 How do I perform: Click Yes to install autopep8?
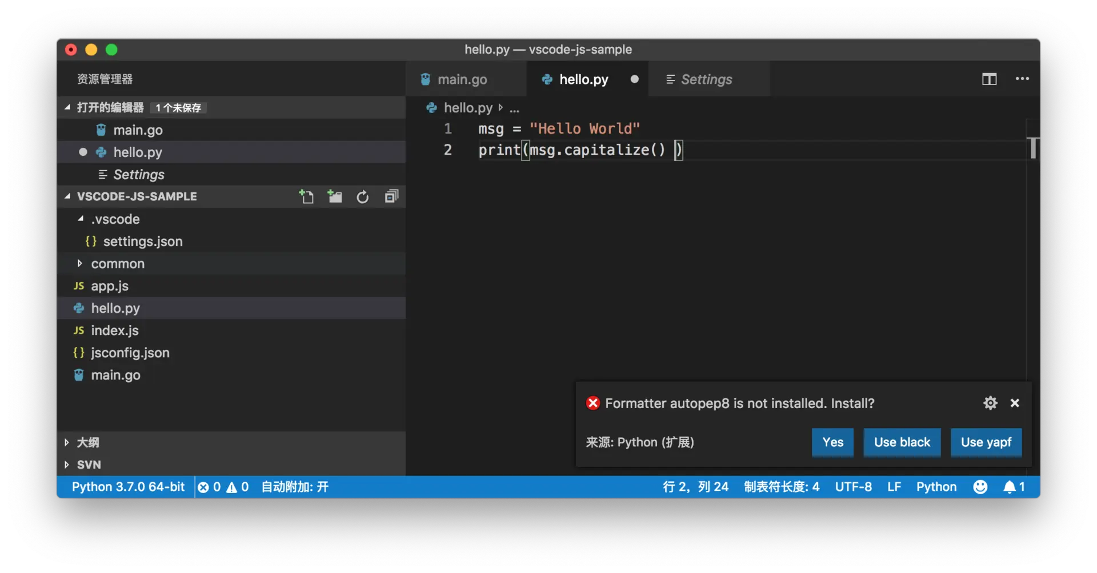tap(832, 442)
